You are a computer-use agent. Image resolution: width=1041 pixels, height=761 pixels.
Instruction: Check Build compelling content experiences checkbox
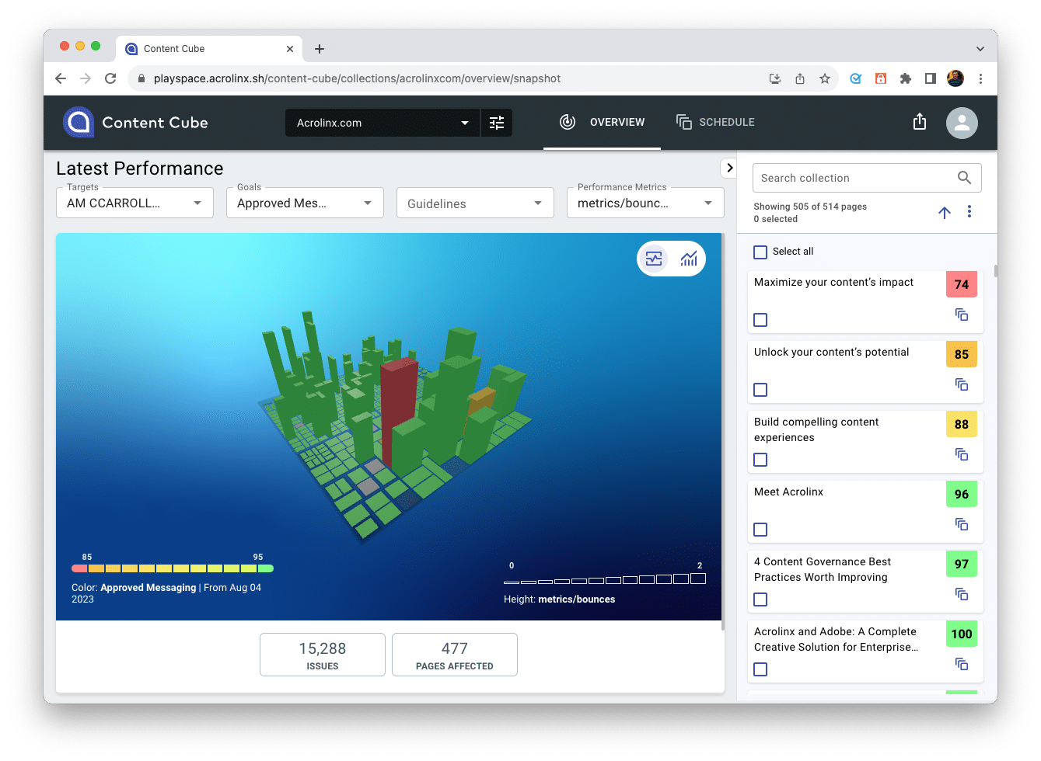pos(760,460)
